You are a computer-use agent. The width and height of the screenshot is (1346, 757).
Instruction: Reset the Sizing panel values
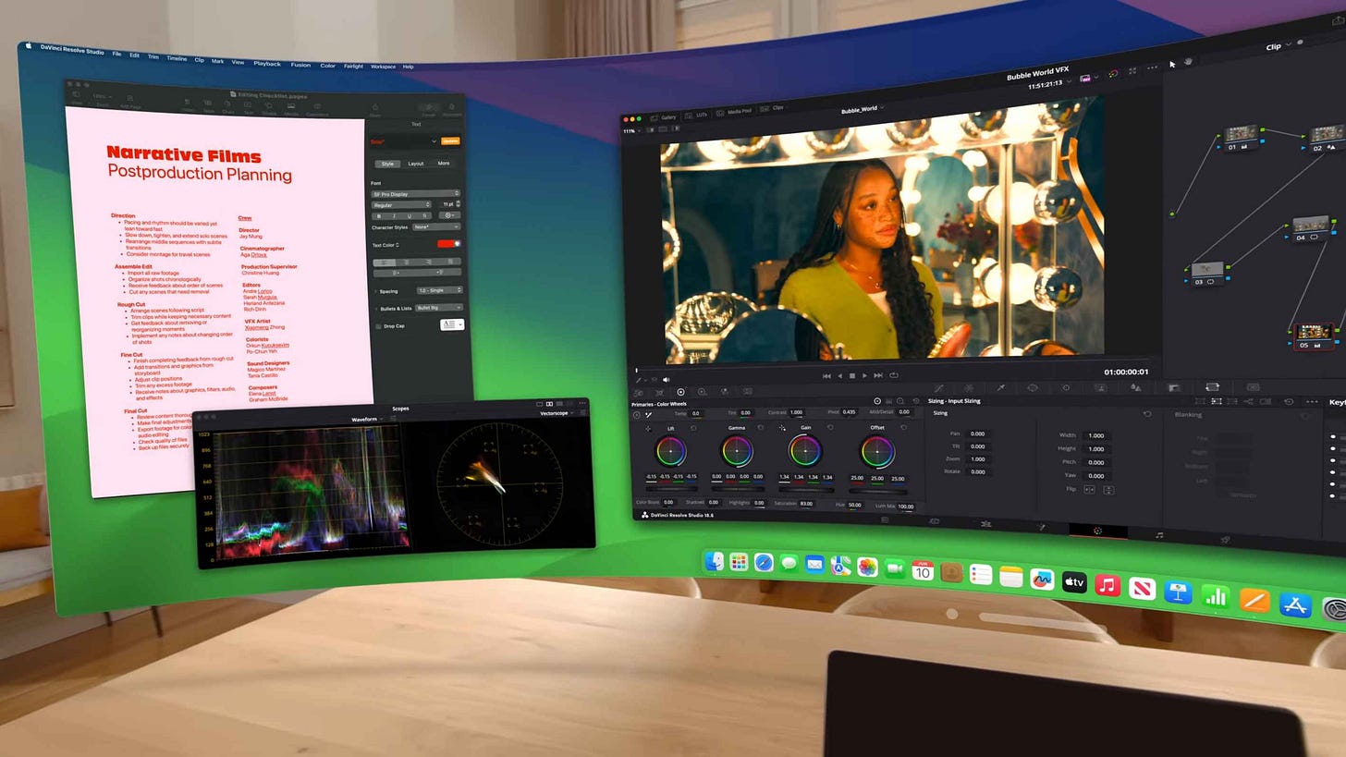[1147, 414]
